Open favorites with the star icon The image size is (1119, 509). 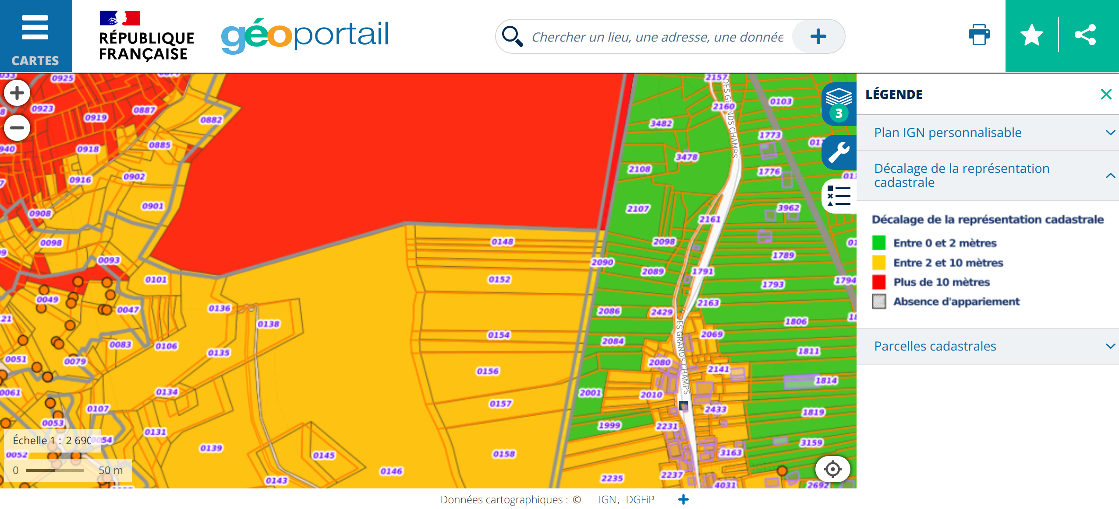(1031, 35)
